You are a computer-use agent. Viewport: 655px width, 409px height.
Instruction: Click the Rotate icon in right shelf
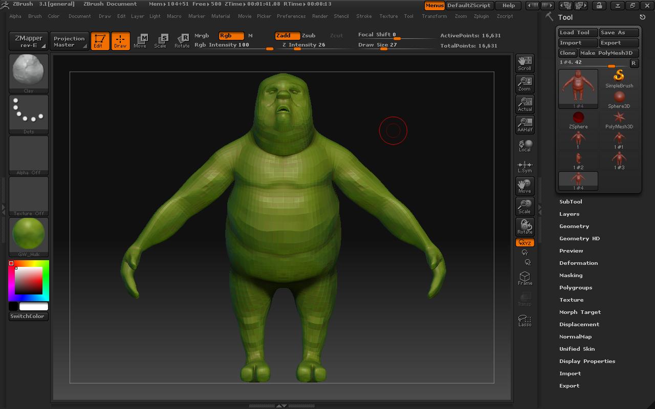click(525, 227)
